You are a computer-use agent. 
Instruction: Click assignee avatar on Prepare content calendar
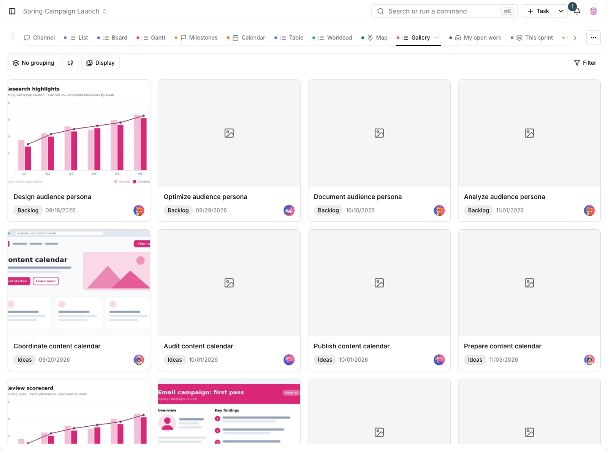(589, 360)
